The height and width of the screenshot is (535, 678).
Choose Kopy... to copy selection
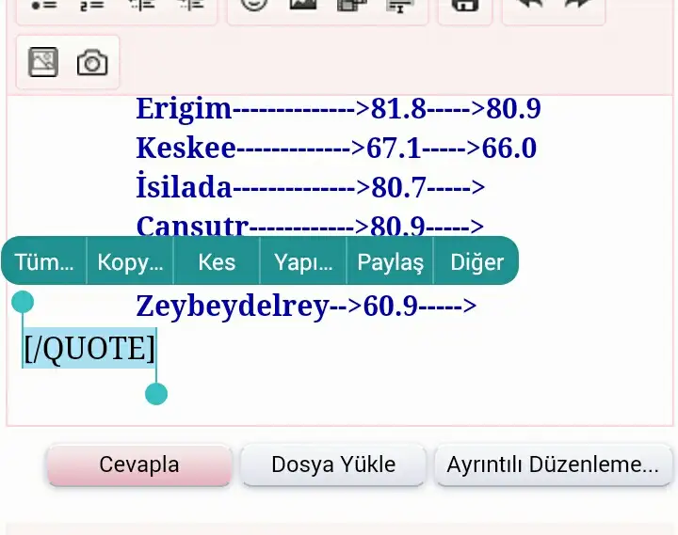130,262
